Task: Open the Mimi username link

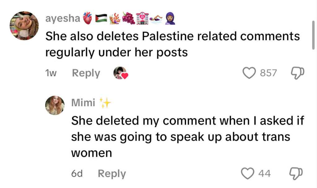Action: [x=83, y=103]
